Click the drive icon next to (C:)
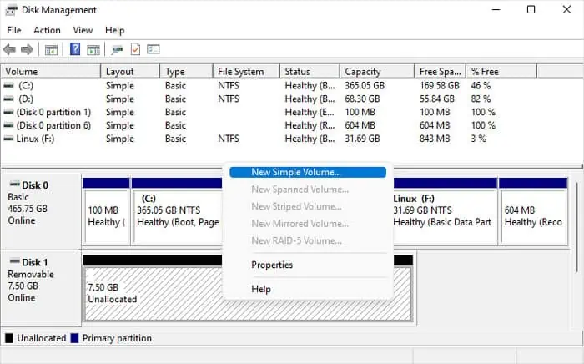Screen dimensions: 584x364 8,85
